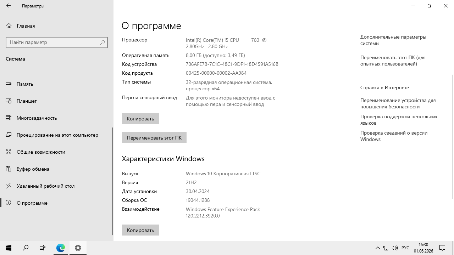Click the search magnifier in Найти параметр
This screenshot has width=454, height=255.
[103, 42]
